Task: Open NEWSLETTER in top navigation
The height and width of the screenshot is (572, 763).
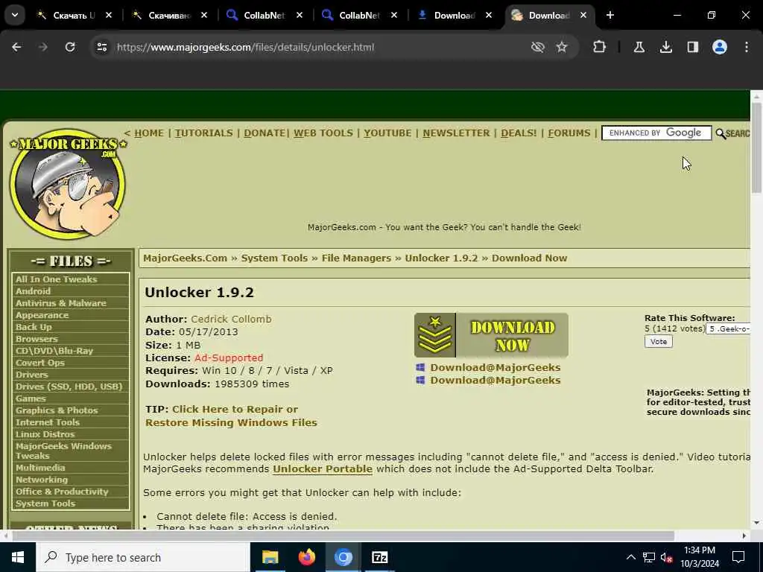Action: 456,133
